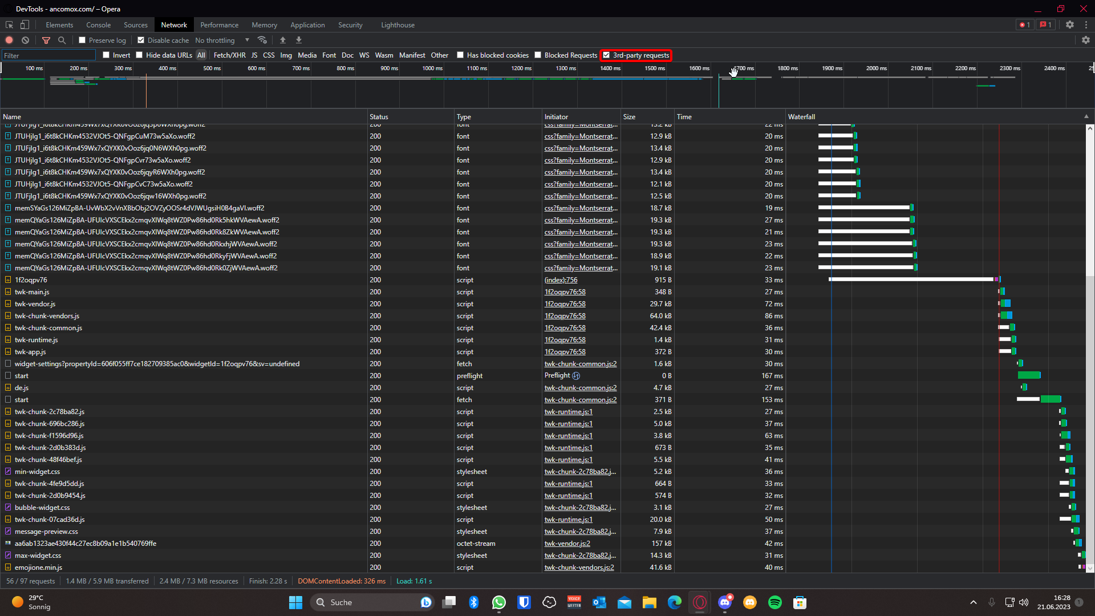Filter requests by Fetch/XHR type
Viewport: 1095px width, 616px height.
(229, 55)
